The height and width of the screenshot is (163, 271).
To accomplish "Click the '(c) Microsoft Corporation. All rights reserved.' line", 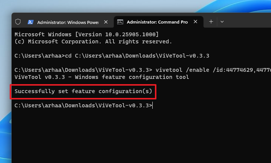I will tap(93, 41).
